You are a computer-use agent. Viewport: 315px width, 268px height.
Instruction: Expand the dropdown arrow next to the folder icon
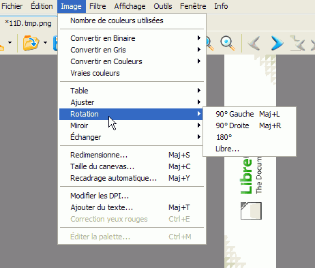point(45,42)
